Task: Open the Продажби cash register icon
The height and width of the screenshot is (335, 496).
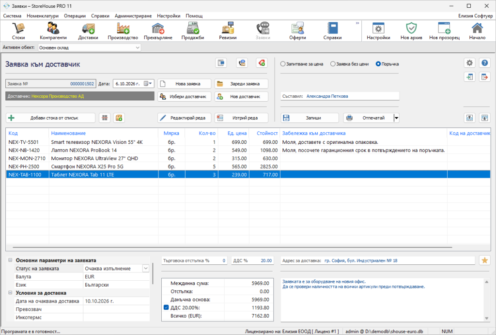Action: click(x=193, y=31)
